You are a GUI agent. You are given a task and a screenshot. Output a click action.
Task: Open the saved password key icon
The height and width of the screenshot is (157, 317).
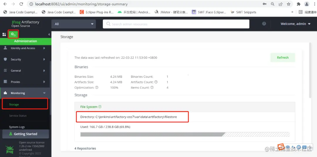(x=264, y=4)
